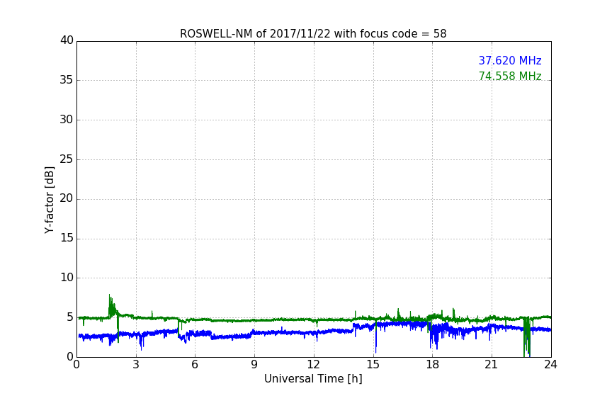Screen dimensions: 612x408
Task: Click the x-axis tick label '24'
Action: pyautogui.click(x=550, y=365)
